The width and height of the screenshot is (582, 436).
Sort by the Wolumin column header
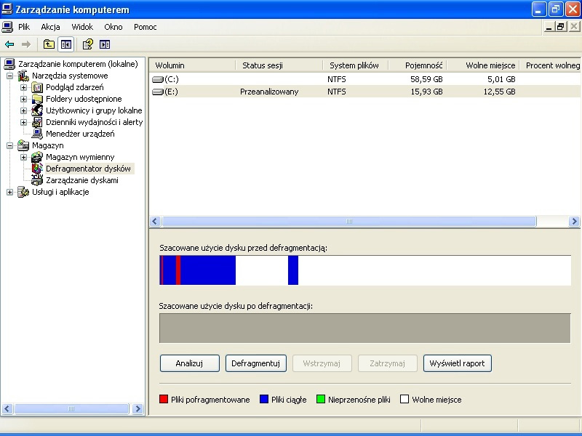[192, 65]
